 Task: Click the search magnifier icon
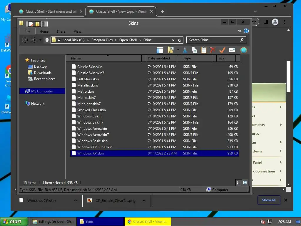pos(242,40)
